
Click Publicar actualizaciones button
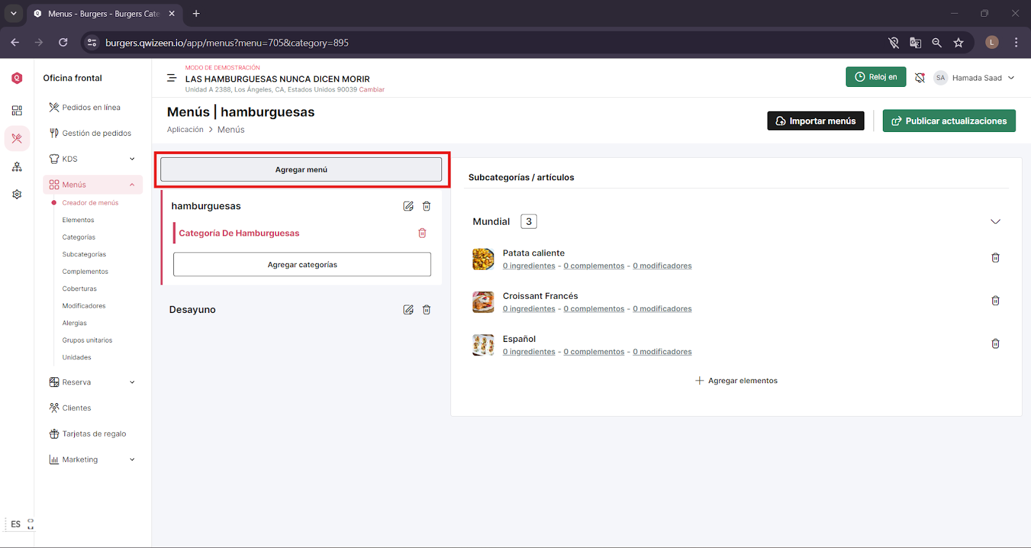click(949, 121)
